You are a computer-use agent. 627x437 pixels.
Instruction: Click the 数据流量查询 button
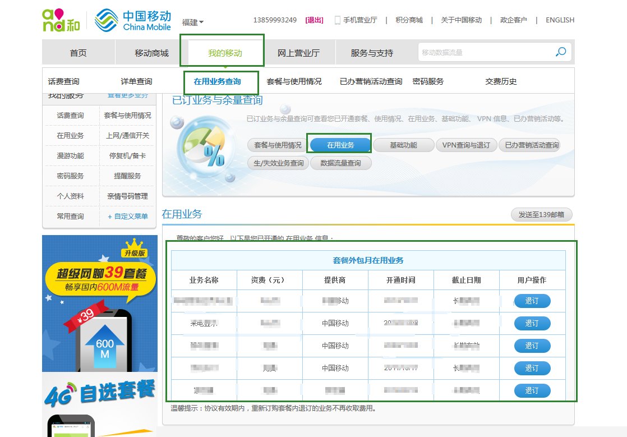tap(340, 163)
